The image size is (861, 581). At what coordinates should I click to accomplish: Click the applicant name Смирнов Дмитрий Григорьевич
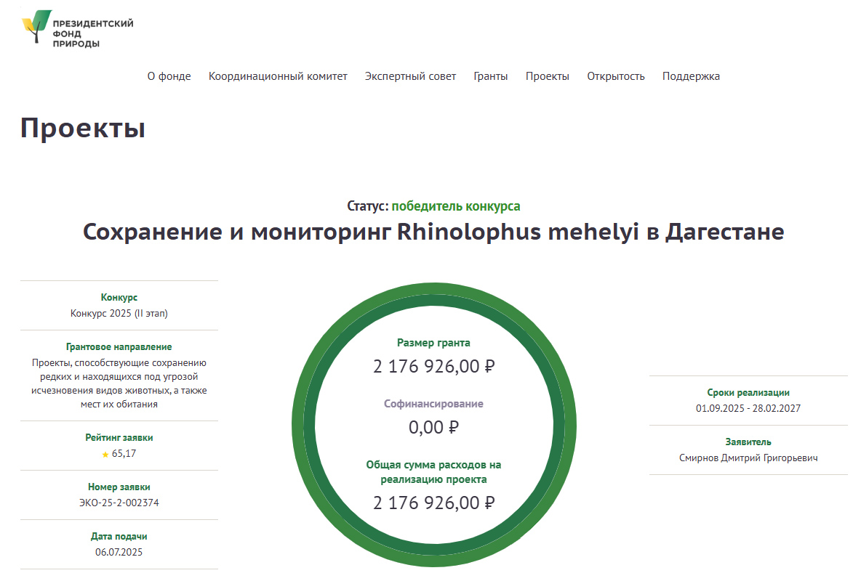[748, 458]
